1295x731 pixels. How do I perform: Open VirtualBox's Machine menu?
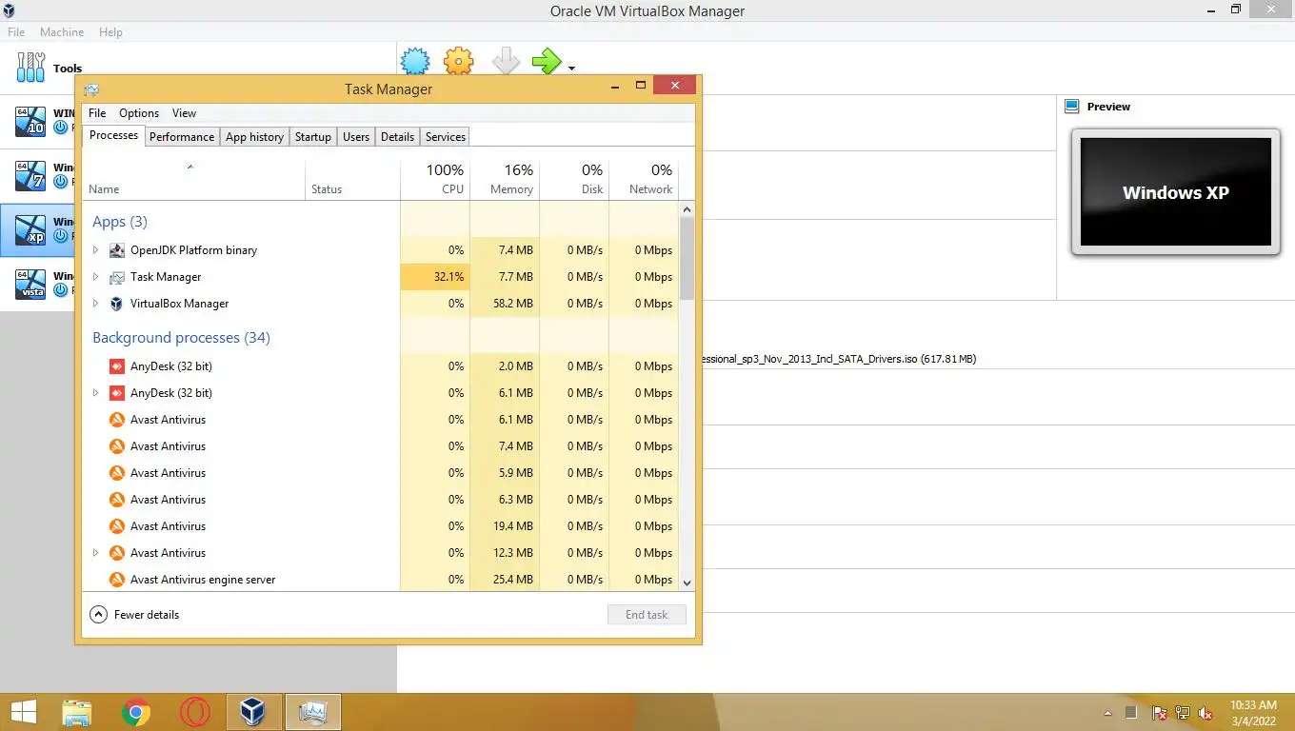[x=62, y=31]
